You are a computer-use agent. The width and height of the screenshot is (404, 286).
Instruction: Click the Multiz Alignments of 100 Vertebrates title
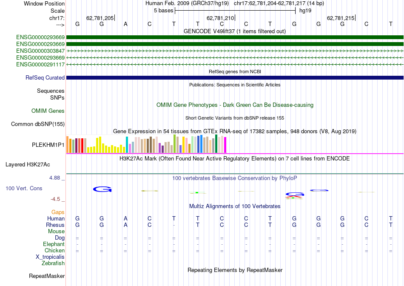(x=235, y=206)
